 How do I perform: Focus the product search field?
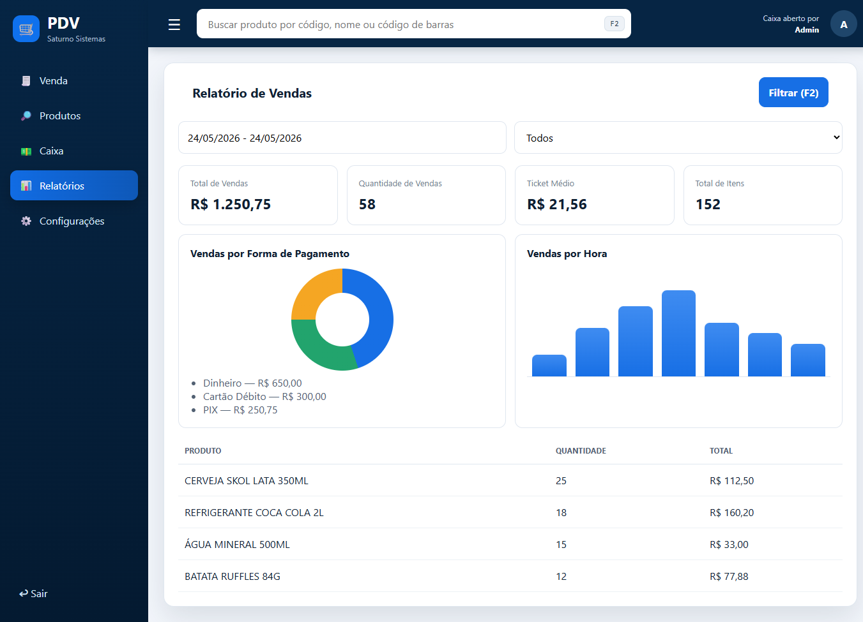pyautogui.click(x=414, y=24)
